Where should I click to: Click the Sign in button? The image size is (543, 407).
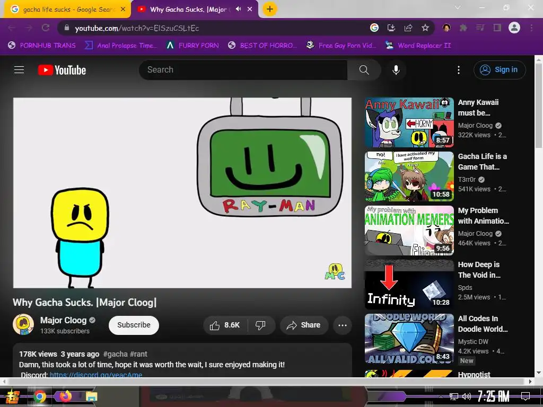point(500,70)
